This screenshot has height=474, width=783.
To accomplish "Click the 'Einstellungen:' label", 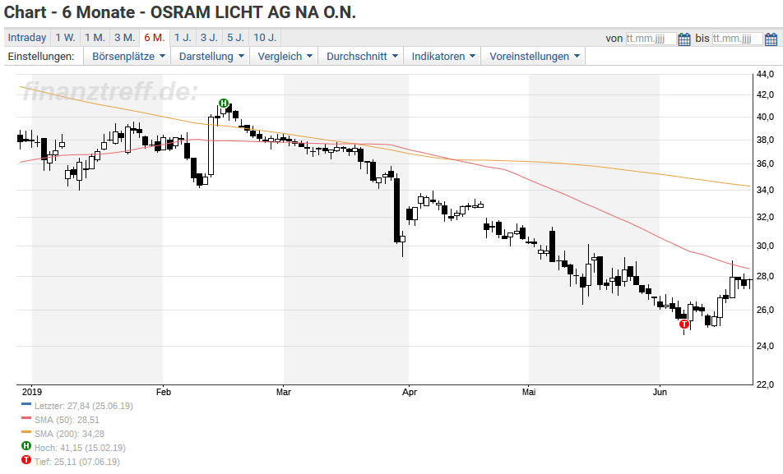I will point(41,57).
